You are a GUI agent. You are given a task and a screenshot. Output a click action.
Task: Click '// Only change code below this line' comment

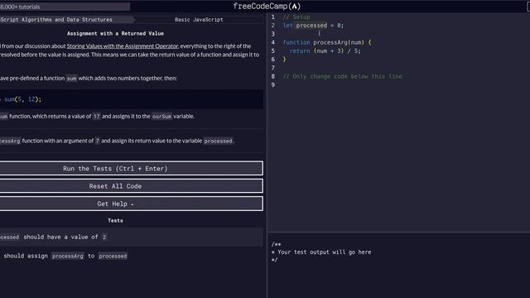342,76
